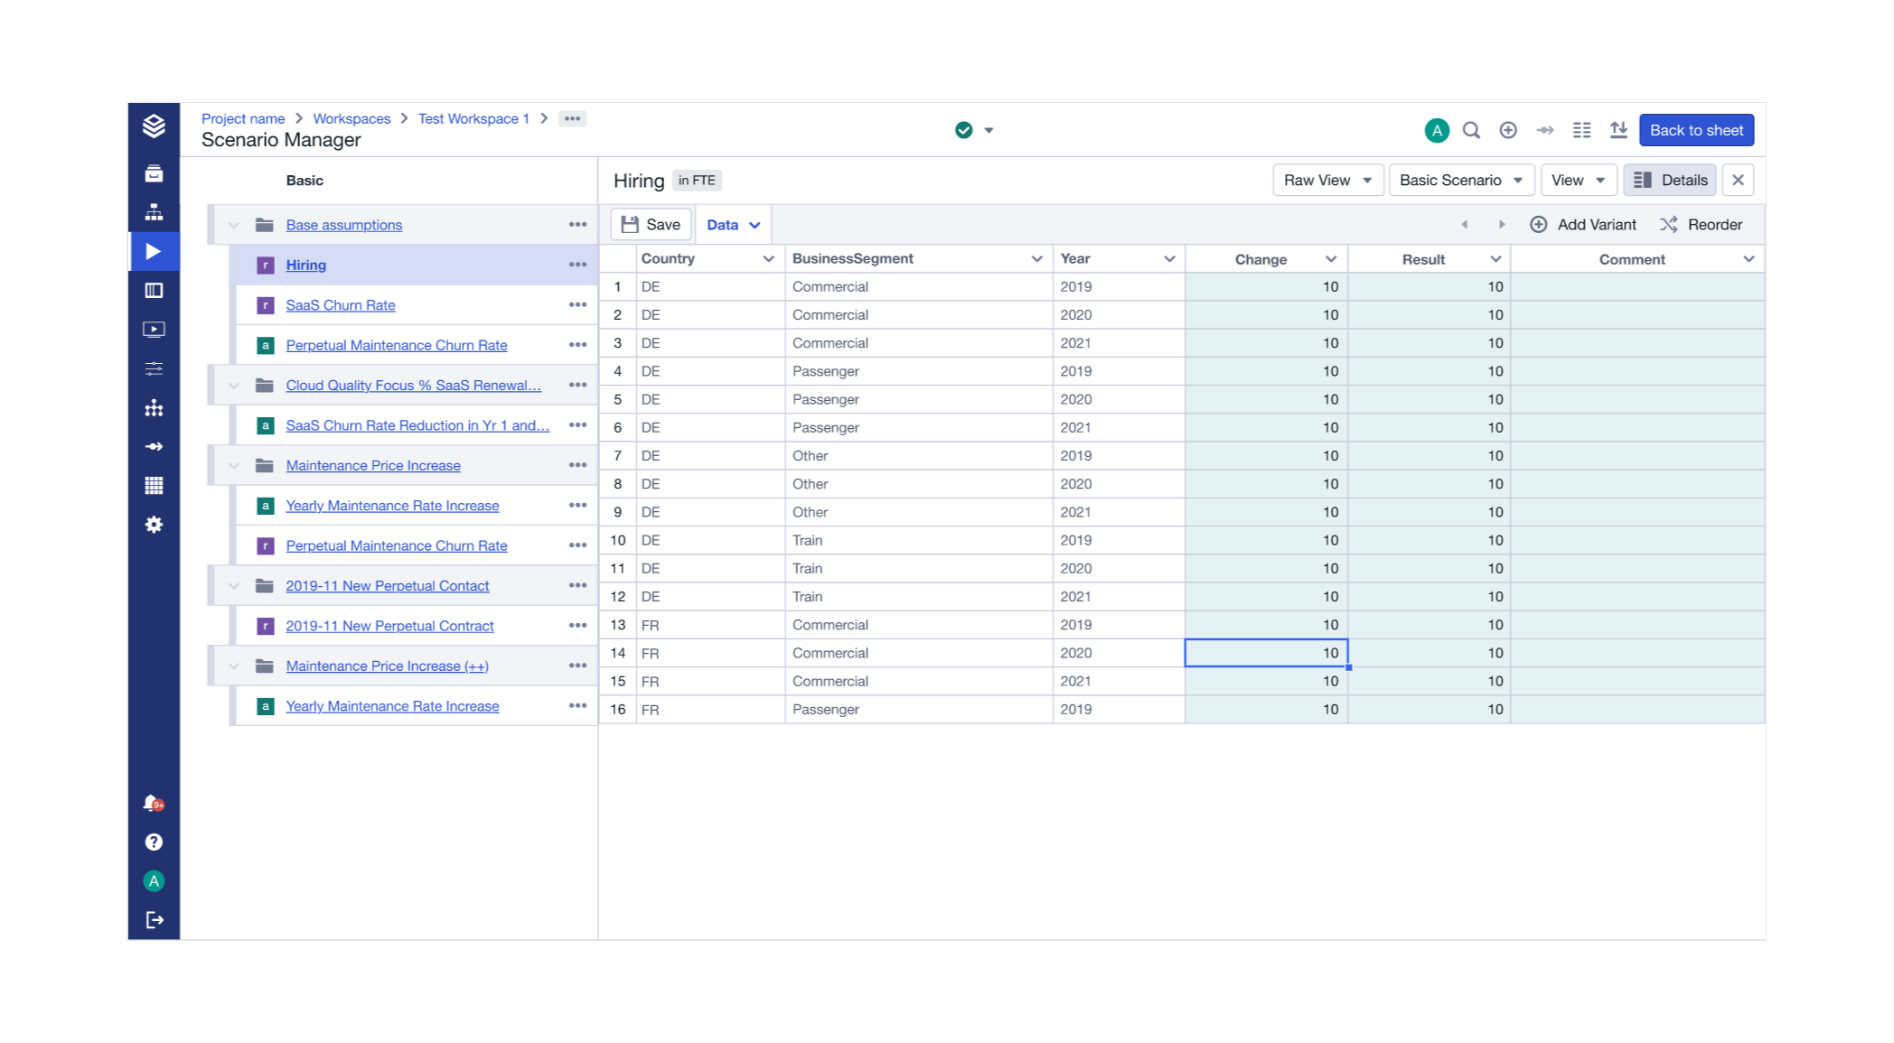Click Back to sheet button

point(1696,130)
